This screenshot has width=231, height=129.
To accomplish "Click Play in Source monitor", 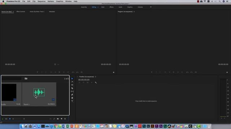I will pos(60,72).
